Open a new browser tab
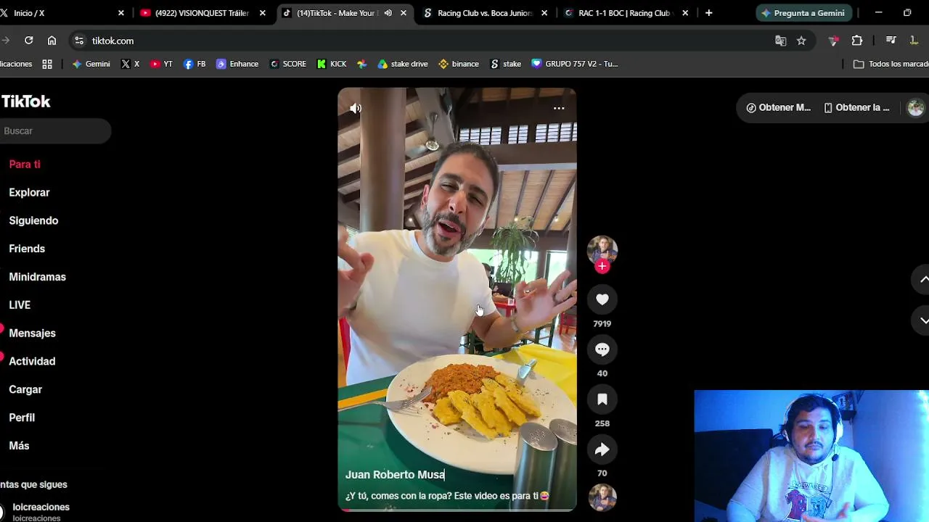929x522 pixels. (x=708, y=13)
